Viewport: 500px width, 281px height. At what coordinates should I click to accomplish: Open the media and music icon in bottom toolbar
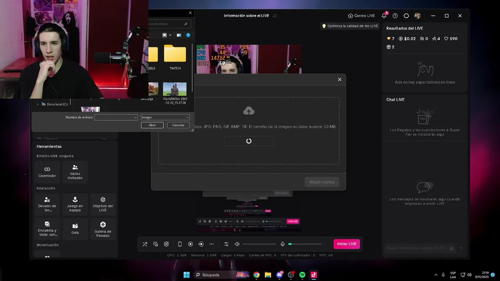pyautogui.click(x=155, y=244)
